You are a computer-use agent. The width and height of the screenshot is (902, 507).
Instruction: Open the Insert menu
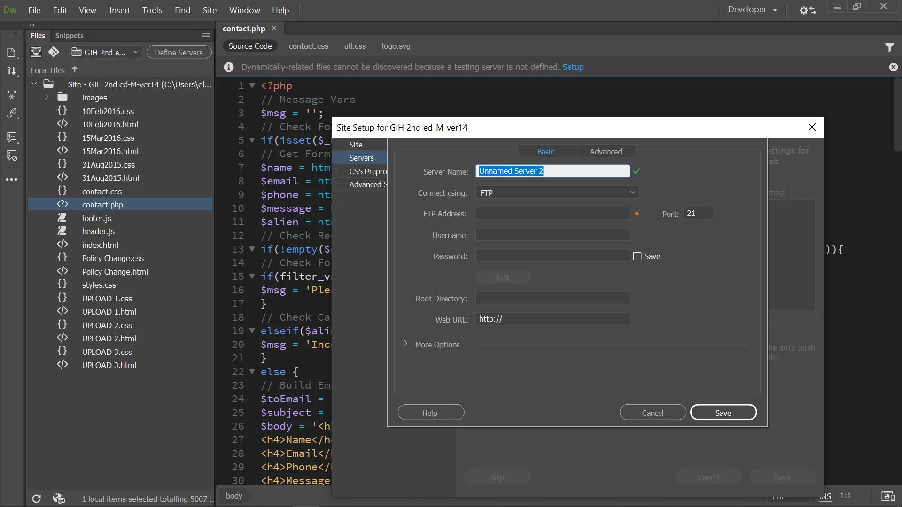pos(119,10)
